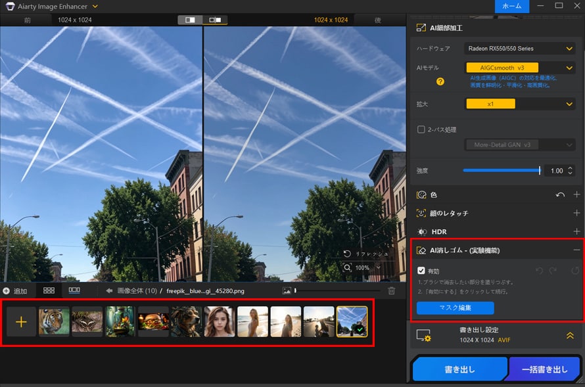Open the 拡大 x1 scale dropdown
Image resolution: width=585 pixels, height=387 pixels.
click(519, 104)
